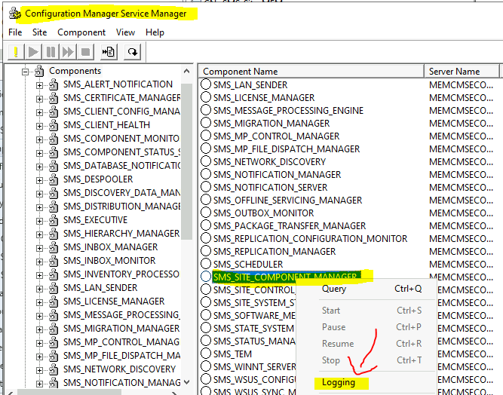Open the File menu

(x=15, y=32)
